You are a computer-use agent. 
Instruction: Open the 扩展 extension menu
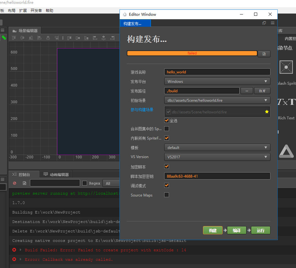coord(23,11)
